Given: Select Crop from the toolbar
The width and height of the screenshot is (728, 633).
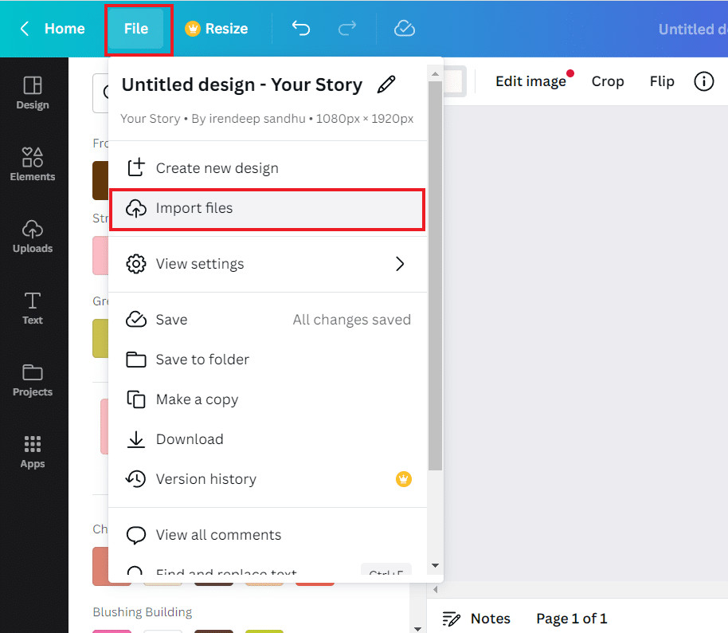Looking at the screenshot, I should coord(608,81).
